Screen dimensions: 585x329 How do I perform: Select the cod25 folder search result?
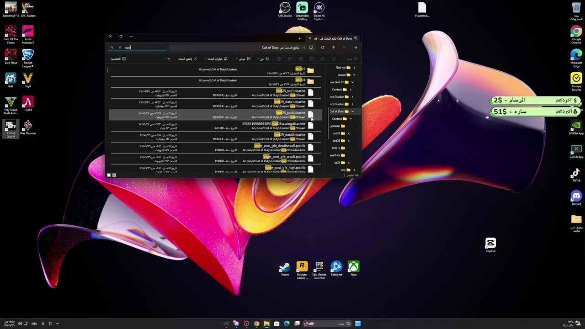[215, 71]
